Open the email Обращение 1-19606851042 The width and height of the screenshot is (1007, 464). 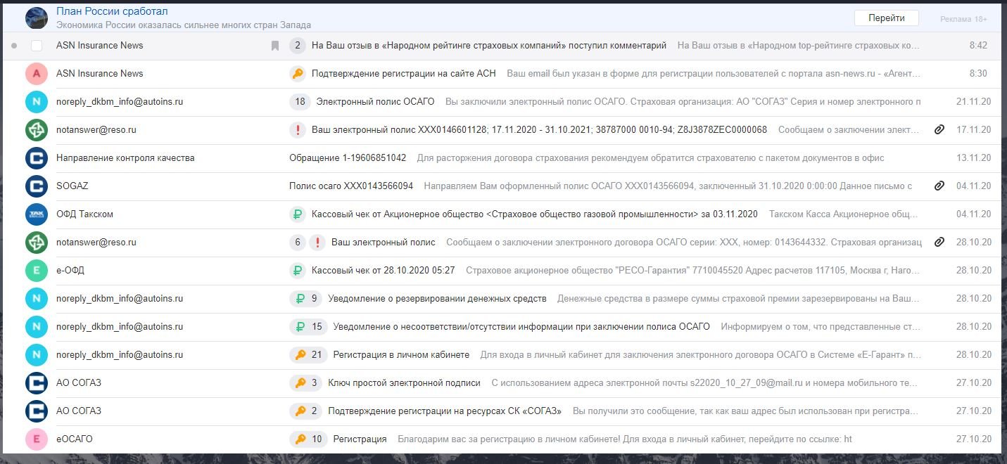[x=348, y=158]
